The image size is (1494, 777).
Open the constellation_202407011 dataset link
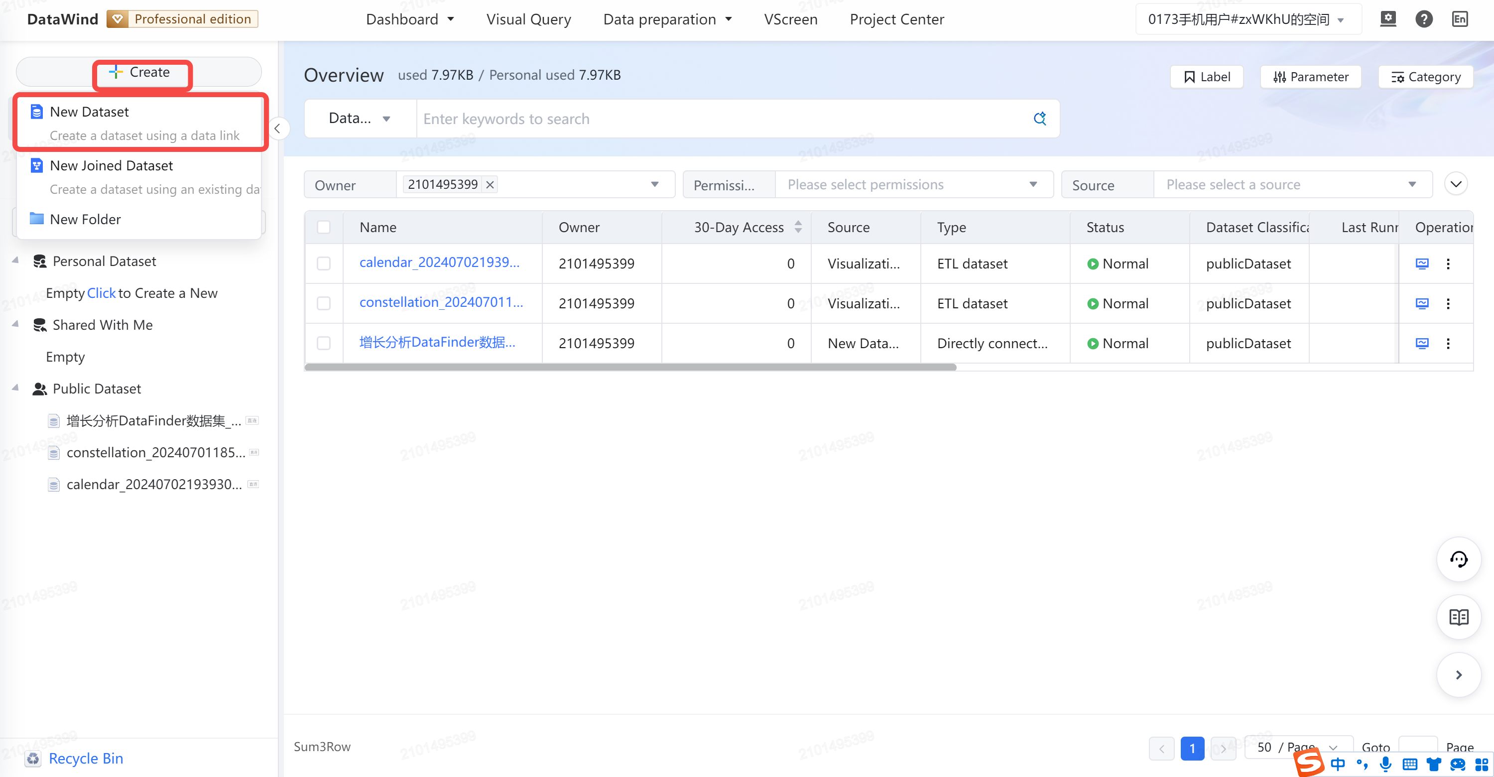(441, 302)
